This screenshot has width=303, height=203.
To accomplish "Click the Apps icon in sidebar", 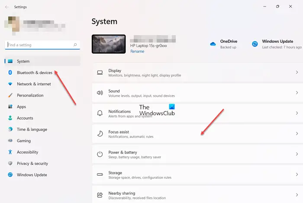I will (x=10, y=107).
